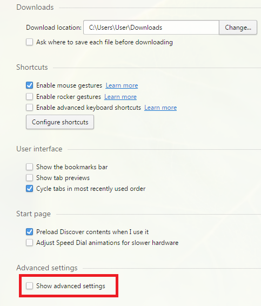The width and height of the screenshot is (261, 306).
Task: Open Learn more link for mouse gestures
Action: 122,85
